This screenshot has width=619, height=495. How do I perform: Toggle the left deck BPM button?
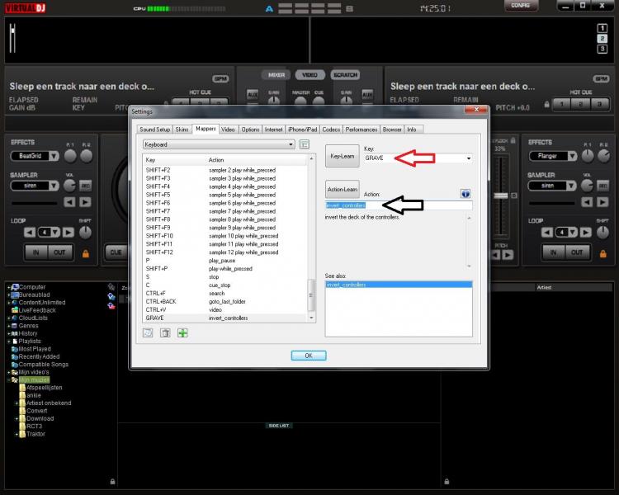[220, 78]
